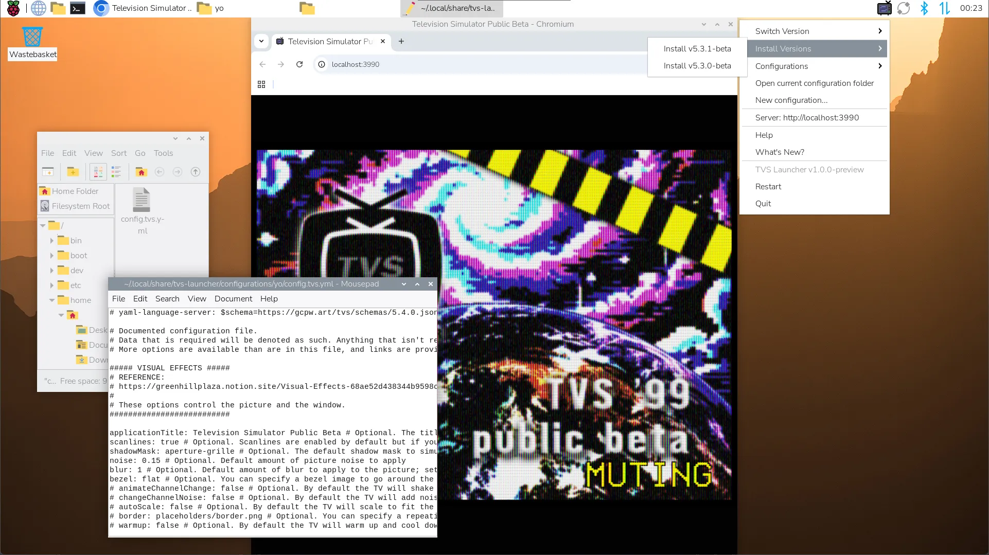Image resolution: width=989 pixels, height=555 pixels.
Task: Open the config.tvs.yml file icon
Action: click(142, 200)
